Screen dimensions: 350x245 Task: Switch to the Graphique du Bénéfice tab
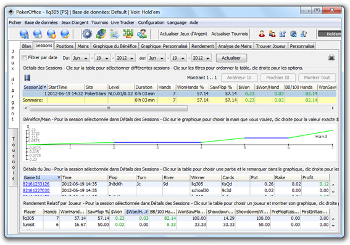click(115, 46)
